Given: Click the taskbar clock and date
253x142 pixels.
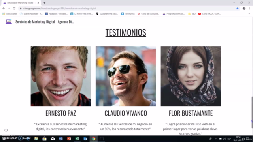Looking at the screenshot, I should tap(238, 139).
